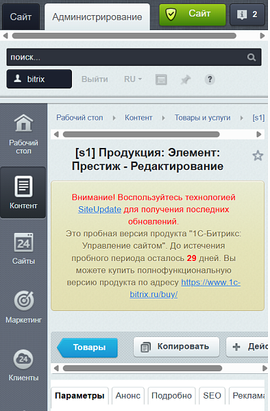Screen dimensions: 270x411
Task: Switch to the Анонс tab
Action: coord(128,396)
